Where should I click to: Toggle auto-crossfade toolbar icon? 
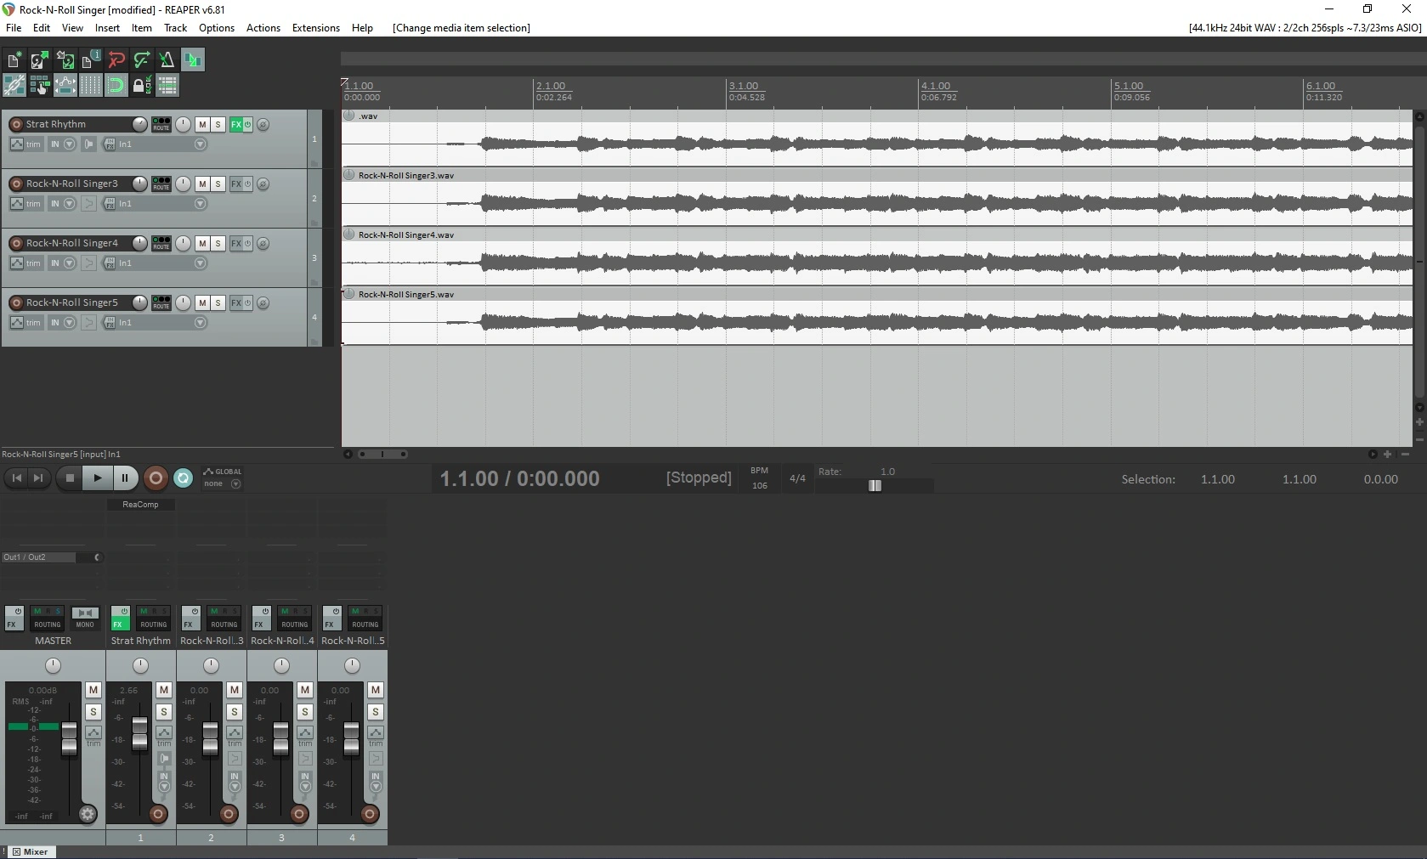click(x=193, y=59)
